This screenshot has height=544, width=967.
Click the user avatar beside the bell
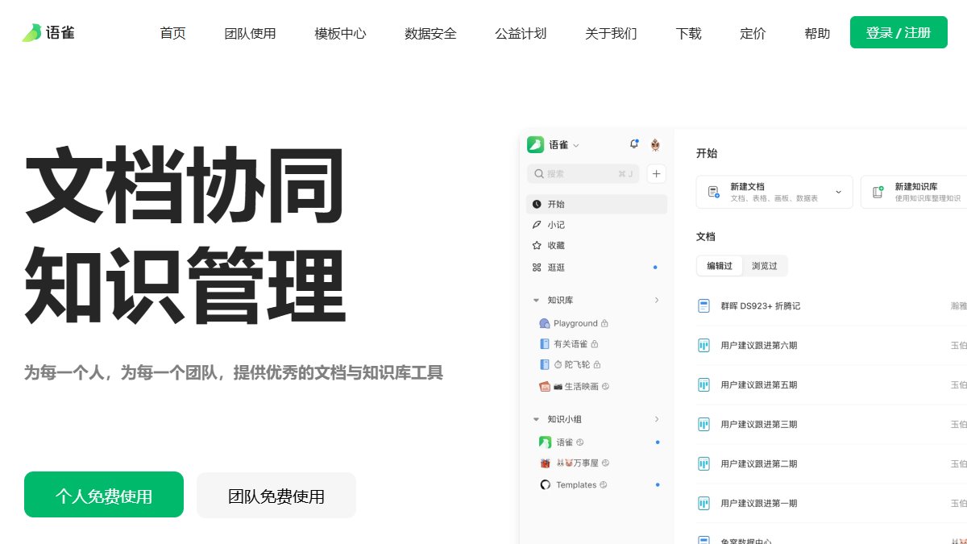click(655, 145)
